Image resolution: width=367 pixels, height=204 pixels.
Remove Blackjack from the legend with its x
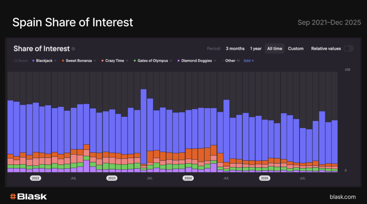(55, 61)
